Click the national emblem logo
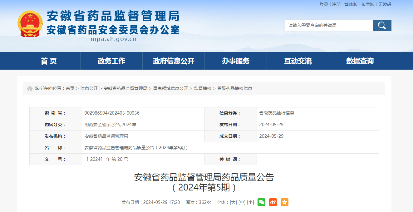This screenshot has height=212, width=413. pos(30,24)
